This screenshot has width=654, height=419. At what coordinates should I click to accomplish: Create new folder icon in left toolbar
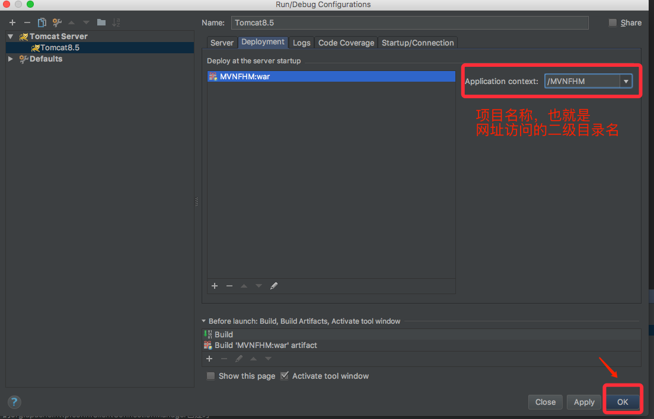coord(101,22)
